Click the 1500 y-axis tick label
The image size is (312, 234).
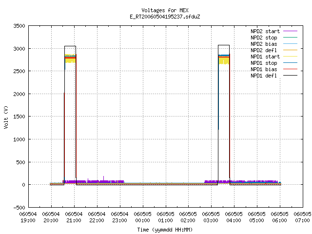(x=19, y=117)
